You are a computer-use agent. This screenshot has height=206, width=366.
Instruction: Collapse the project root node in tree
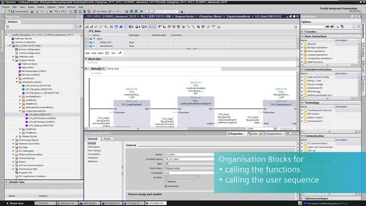pos(7,35)
